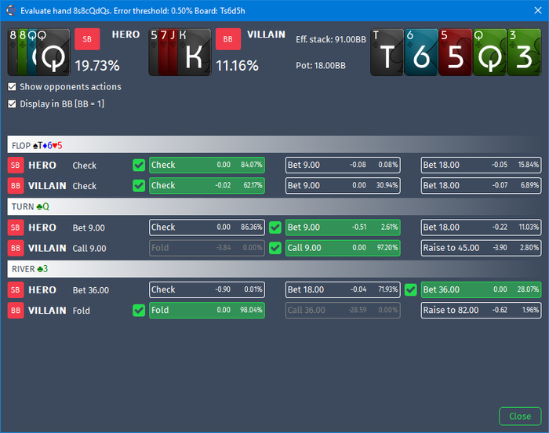549x433 pixels.
Task: Click the red 5 board card
Action: click(455, 53)
